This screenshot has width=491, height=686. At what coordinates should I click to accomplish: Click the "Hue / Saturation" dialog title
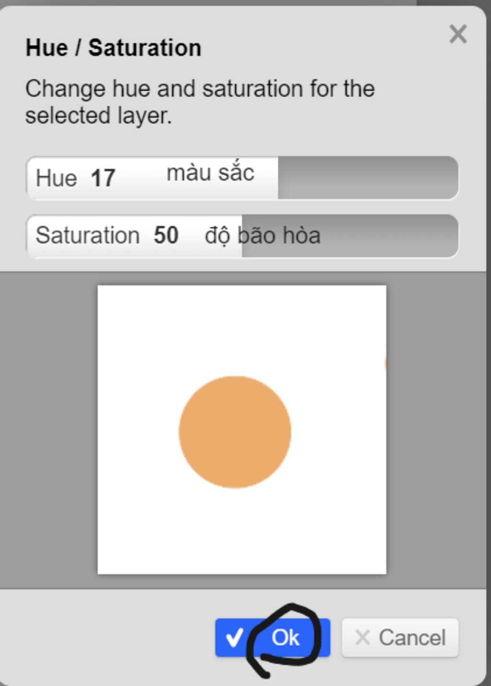click(x=113, y=48)
